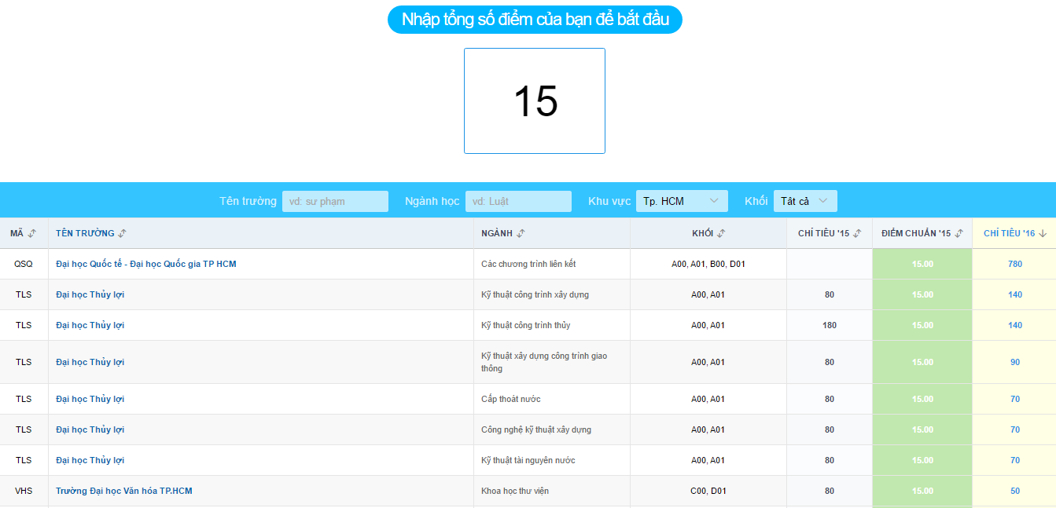Focus the Tên trường search field
Image resolution: width=1056 pixels, height=508 pixels.
[335, 201]
